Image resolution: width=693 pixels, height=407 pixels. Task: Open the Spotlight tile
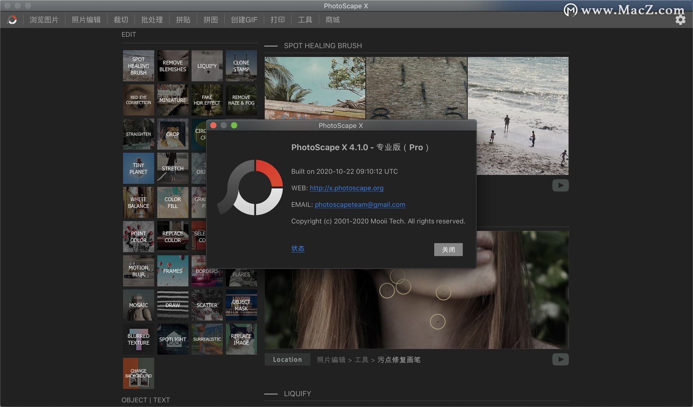(x=173, y=339)
